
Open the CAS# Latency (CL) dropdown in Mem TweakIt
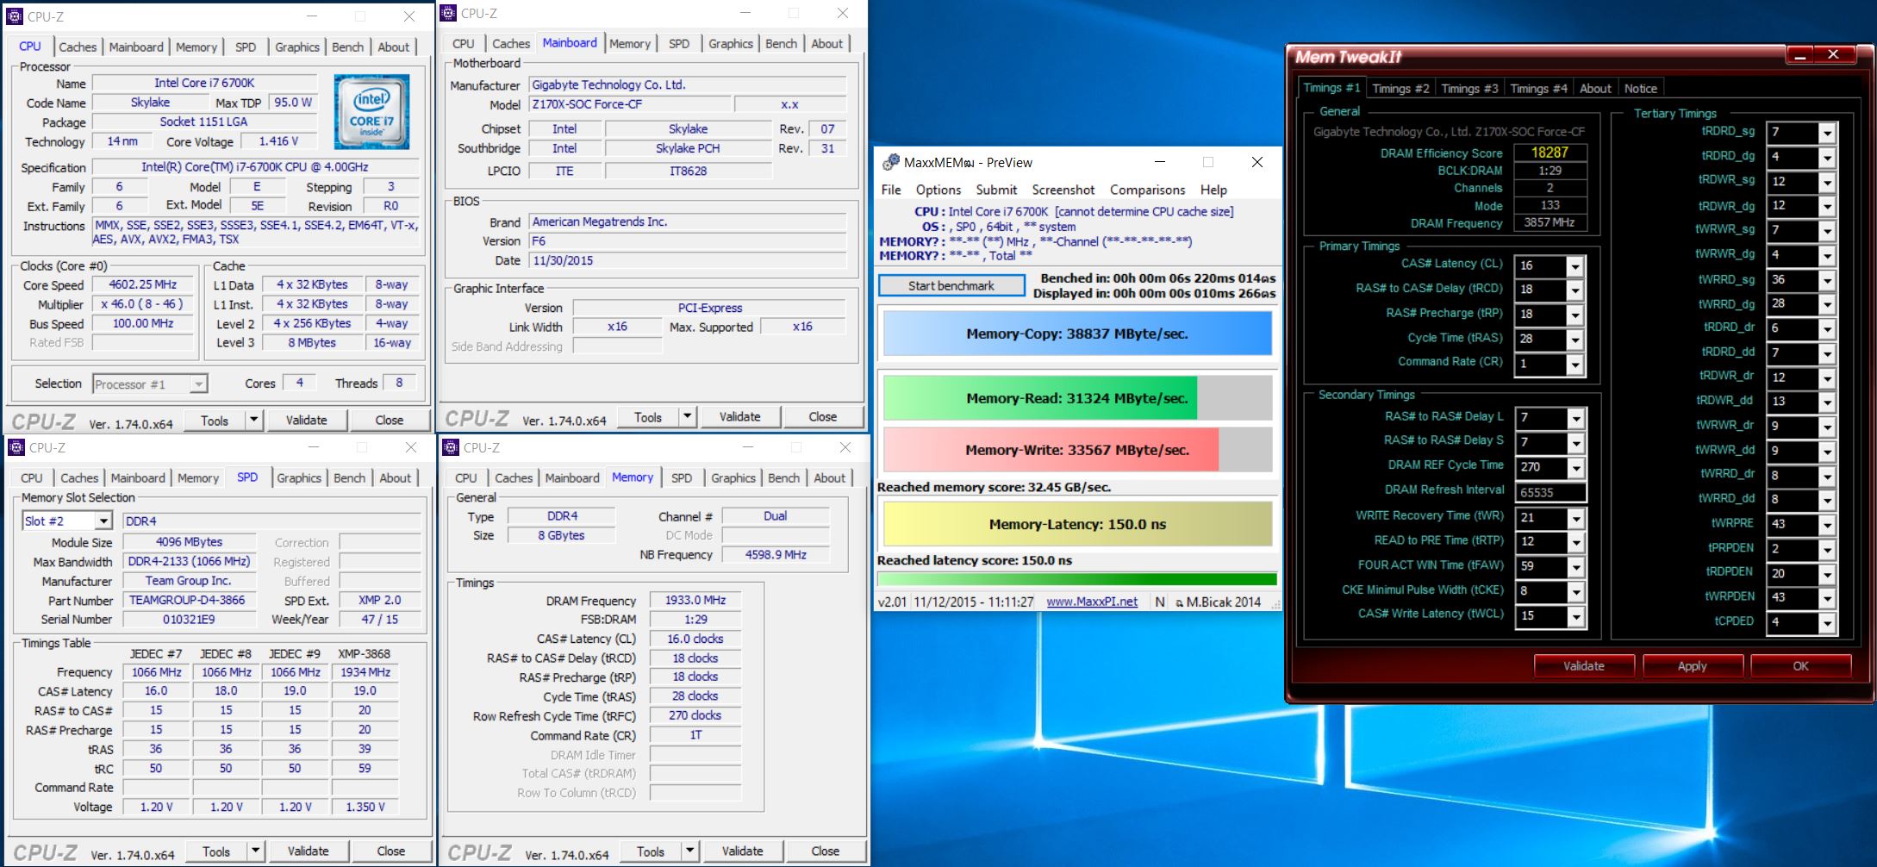[1574, 266]
